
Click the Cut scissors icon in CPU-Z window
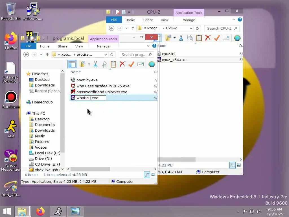tap(181, 38)
